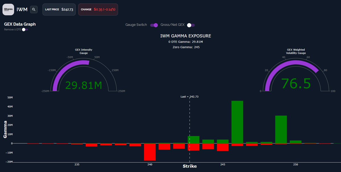Select the GEX Intensity Gauge
The width and height of the screenshot is (341, 172).
pyautogui.click(x=84, y=51)
